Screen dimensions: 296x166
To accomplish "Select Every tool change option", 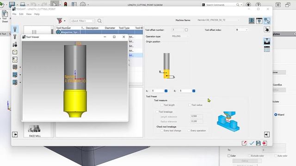I will click(x=162, y=130).
